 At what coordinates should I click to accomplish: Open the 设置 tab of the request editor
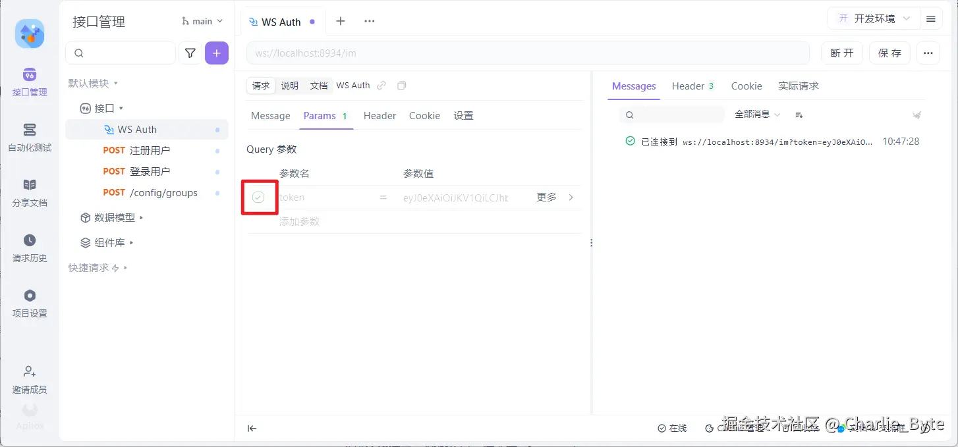463,115
